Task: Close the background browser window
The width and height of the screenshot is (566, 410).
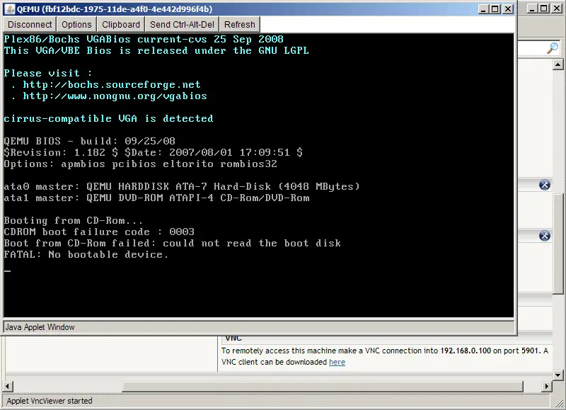Action: click(x=557, y=8)
